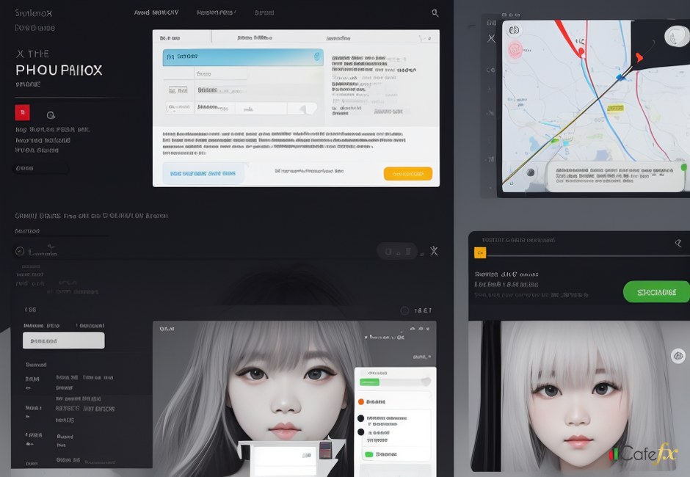Select the empty circle radio above the gray portrait
The image size is (690, 477).
pos(404,310)
